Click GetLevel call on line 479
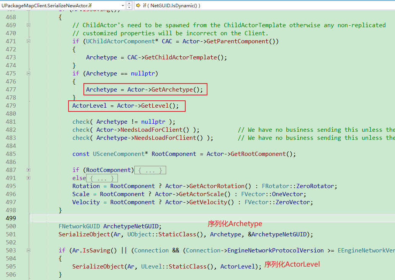Viewport: 395px width, 280px height. [155, 106]
